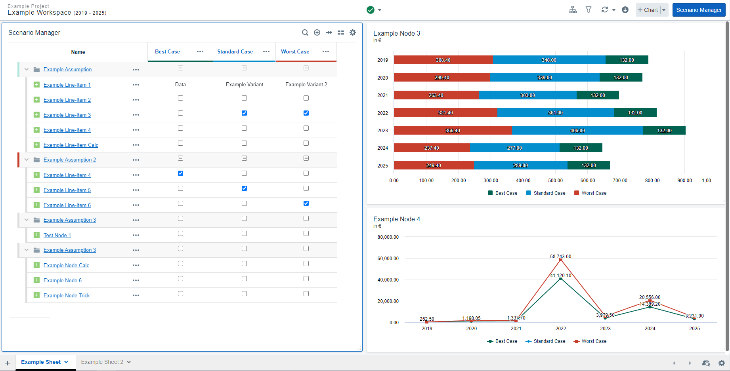Open the green status checkmark dropdown
The image size is (730, 371).
pos(379,10)
